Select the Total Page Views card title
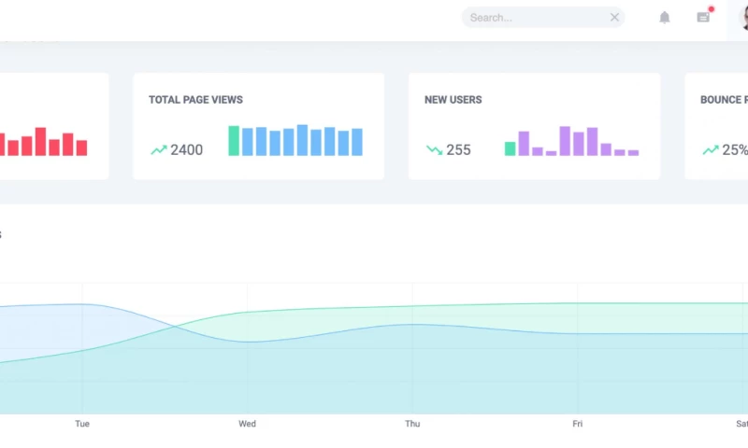The height and width of the screenshot is (448, 748). coord(195,100)
